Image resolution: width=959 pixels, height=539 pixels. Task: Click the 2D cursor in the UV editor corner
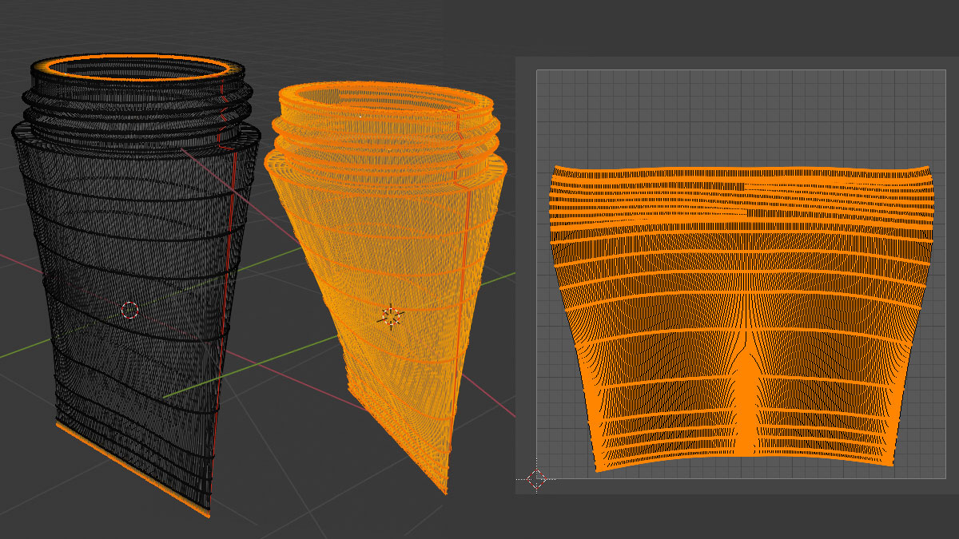(x=536, y=478)
